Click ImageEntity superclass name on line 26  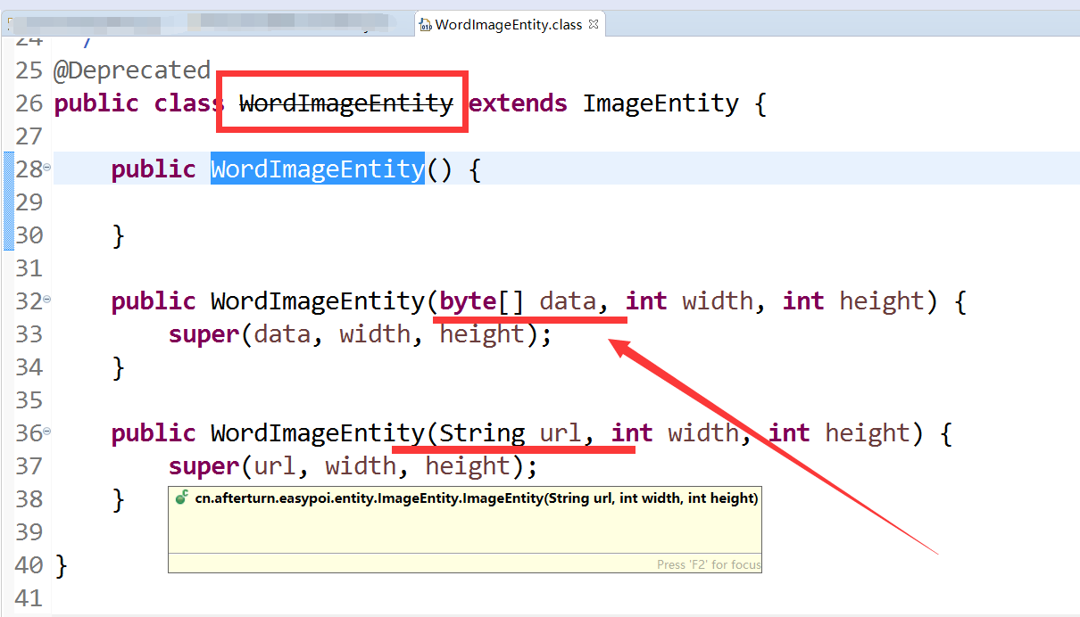point(661,103)
